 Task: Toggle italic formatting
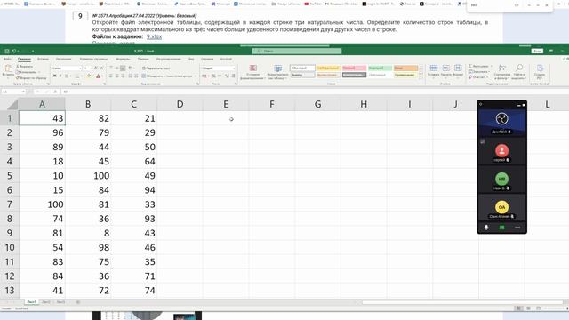click(x=60, y=76)
